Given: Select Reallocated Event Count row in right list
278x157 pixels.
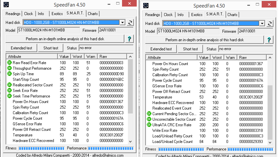Looking at the screenshot, I should (206, 108).
